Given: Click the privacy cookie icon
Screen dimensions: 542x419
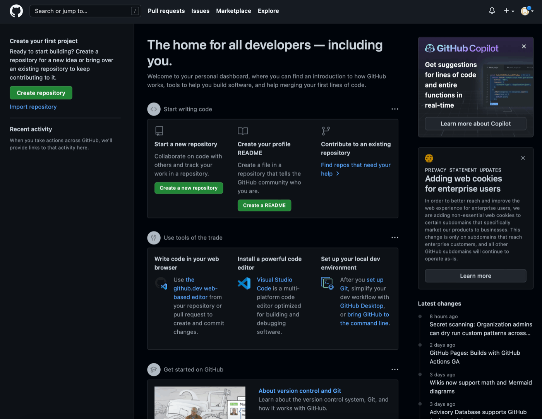Looking at the screenshot, I should coord(429,158).
